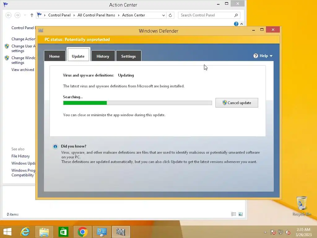This screenshot has height=238, width=317.
Task: Open Action Center help icon
Action: pyautogui.click(x=236, y=24)
